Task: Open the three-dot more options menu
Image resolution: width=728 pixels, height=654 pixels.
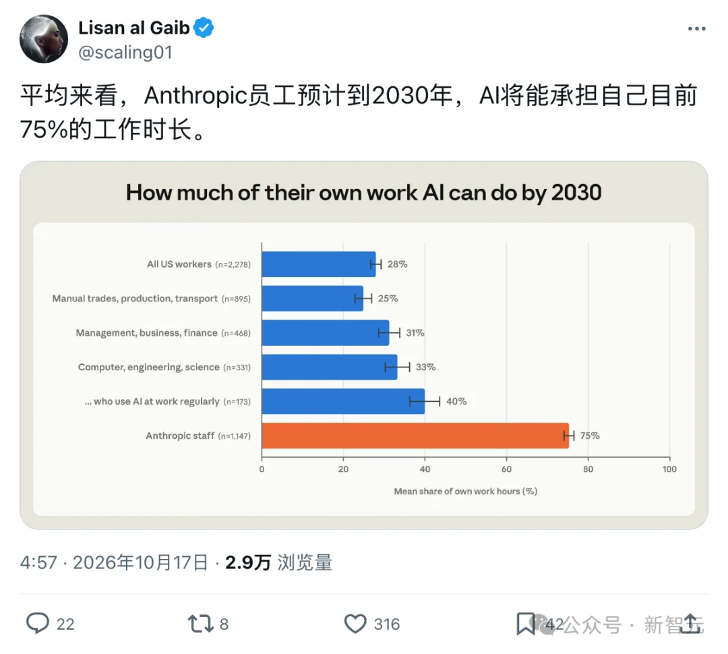Action: coord(696,29)
